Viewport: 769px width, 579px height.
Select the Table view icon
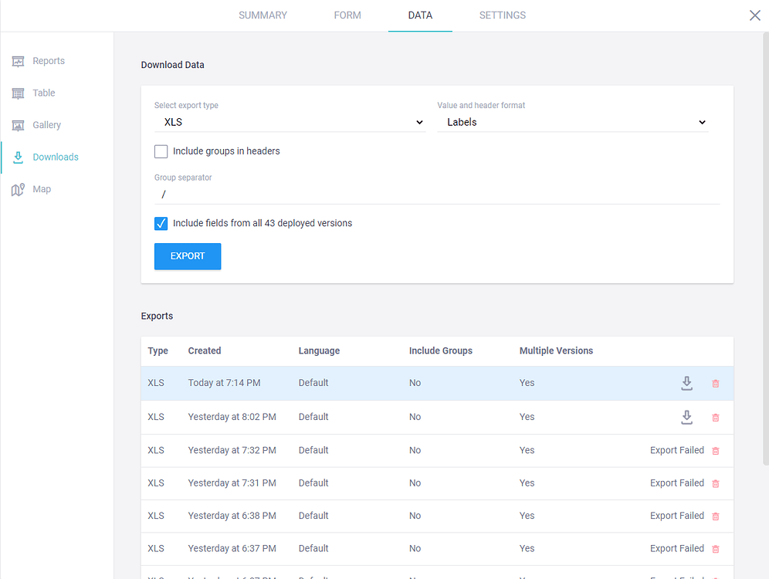[43, 93]
